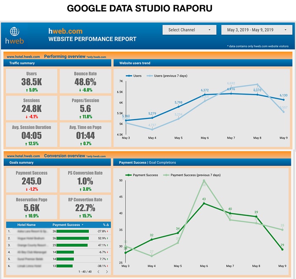Screen dimensions: 296x279
Task: Click the green bar in first hotel row
Action: pyautogui.click(x=72, y=231)
